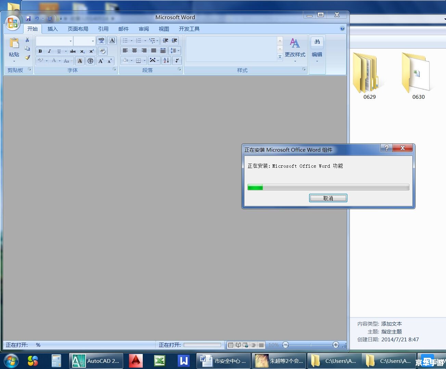446x369 pixels.
Task: Click the Increase Indent icon
Action: [x=175, y=41]
